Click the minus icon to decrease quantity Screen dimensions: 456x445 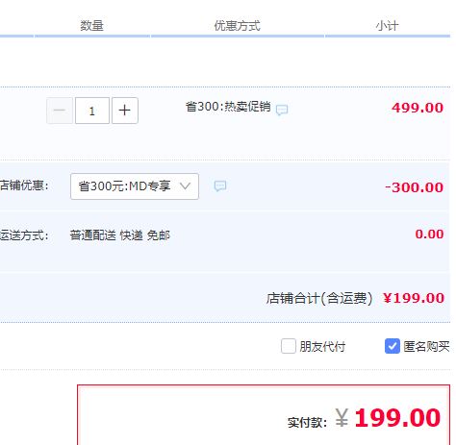60,111
